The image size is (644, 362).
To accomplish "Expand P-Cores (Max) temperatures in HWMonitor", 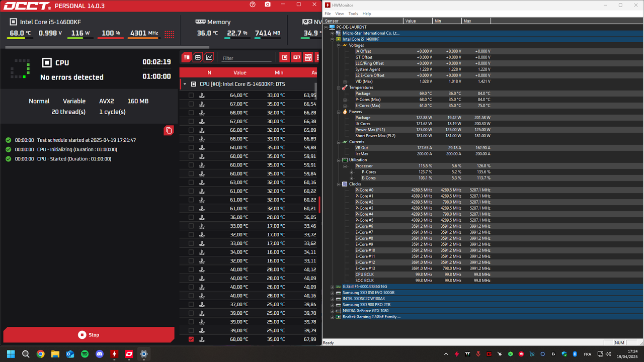I will (x=345, y=100).
